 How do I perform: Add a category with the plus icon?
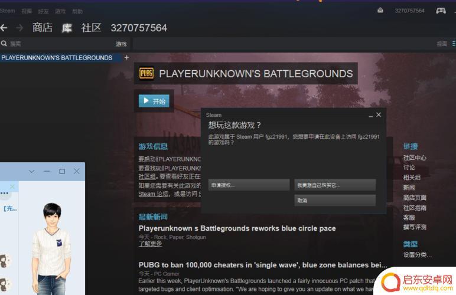point(126,57)
